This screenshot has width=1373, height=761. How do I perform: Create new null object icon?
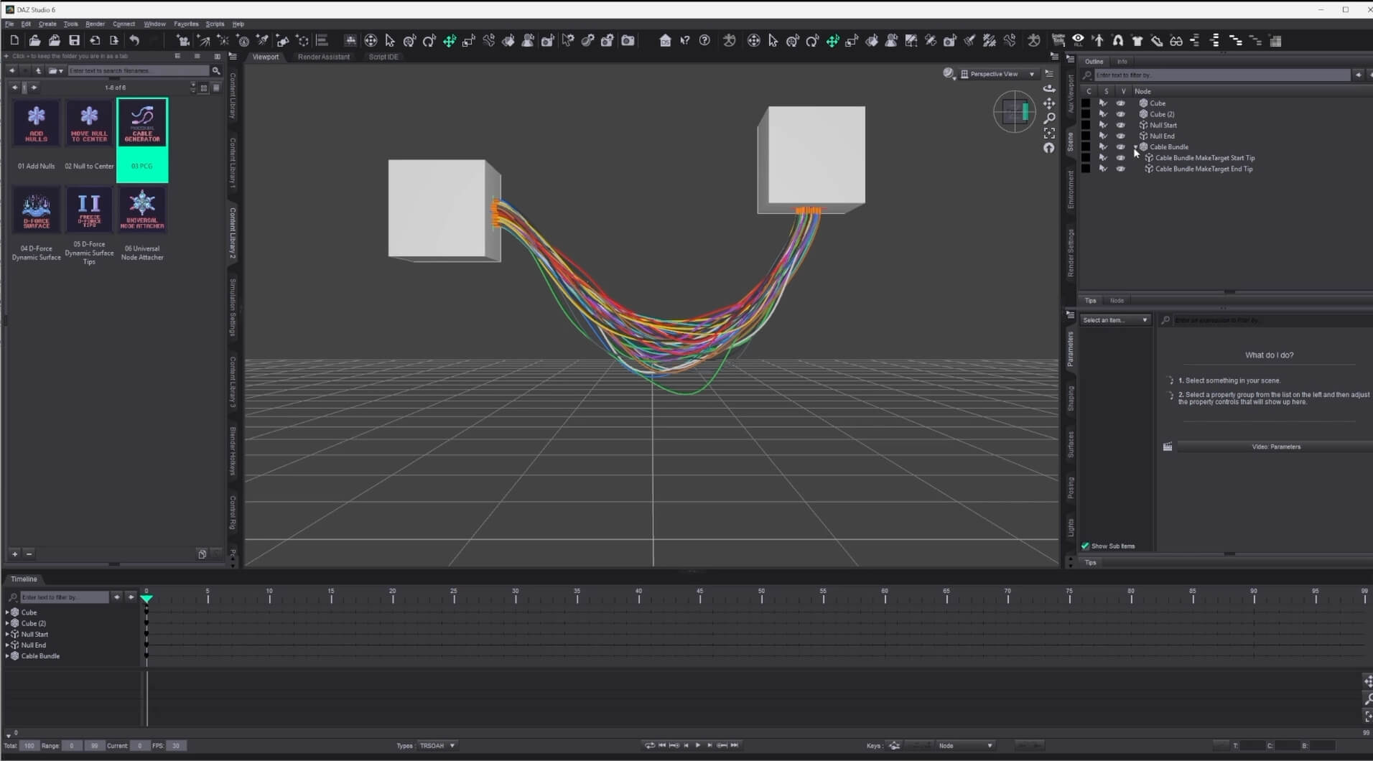pos(302,41)
